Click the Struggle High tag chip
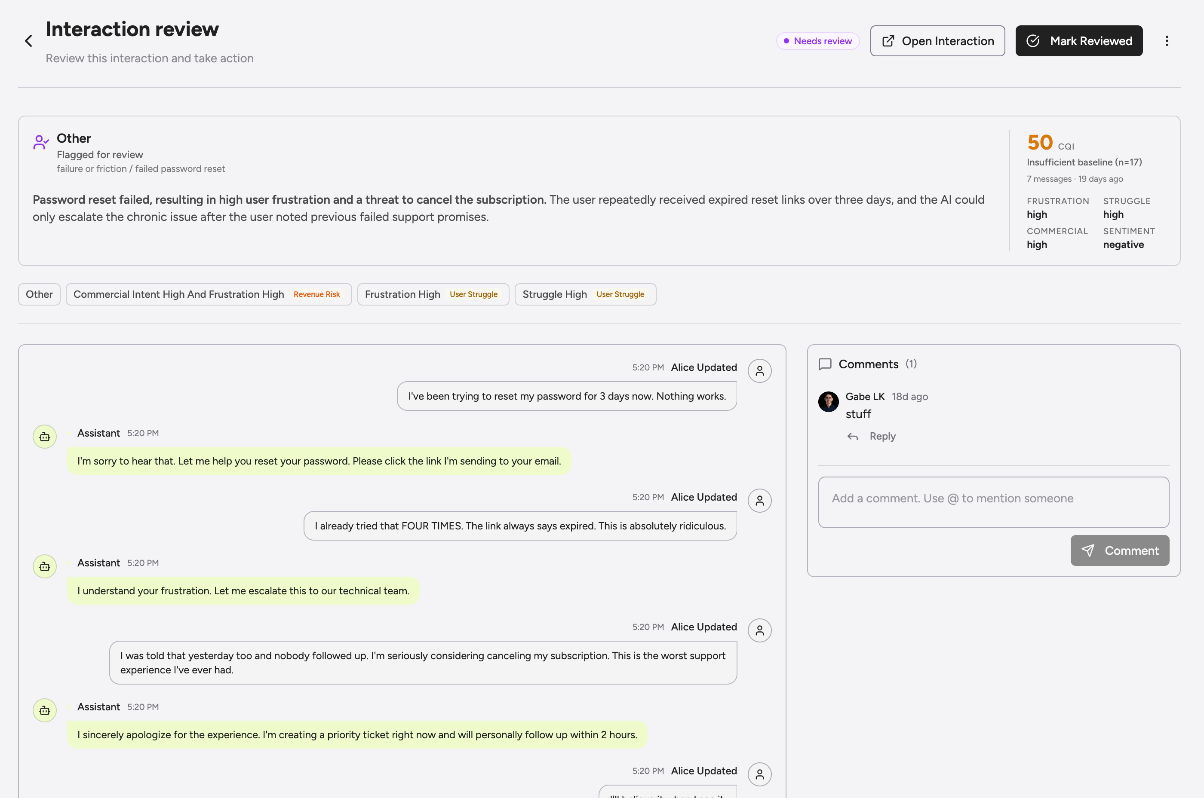This screenshot has height=798, width=1204. 585,294
